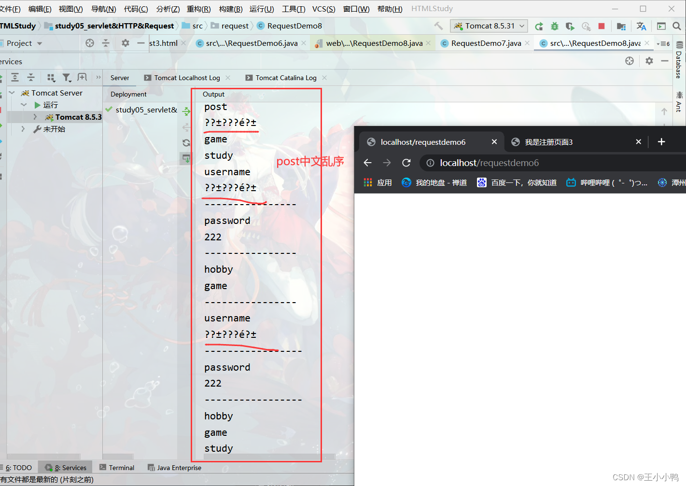Click the Services panel locate crosshair icon

[x=630, y=61]
